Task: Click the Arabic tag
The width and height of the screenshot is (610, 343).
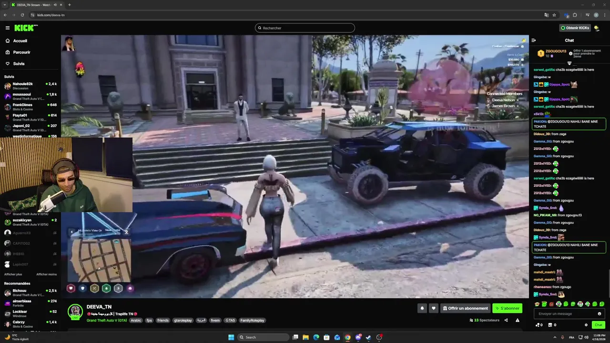Action: (x=136, y=321)
